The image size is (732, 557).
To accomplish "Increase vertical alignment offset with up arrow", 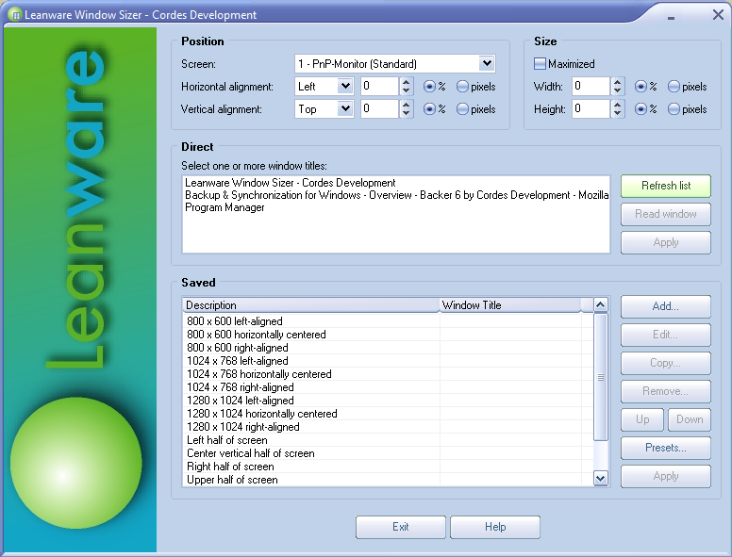I will tap(407, 105).
